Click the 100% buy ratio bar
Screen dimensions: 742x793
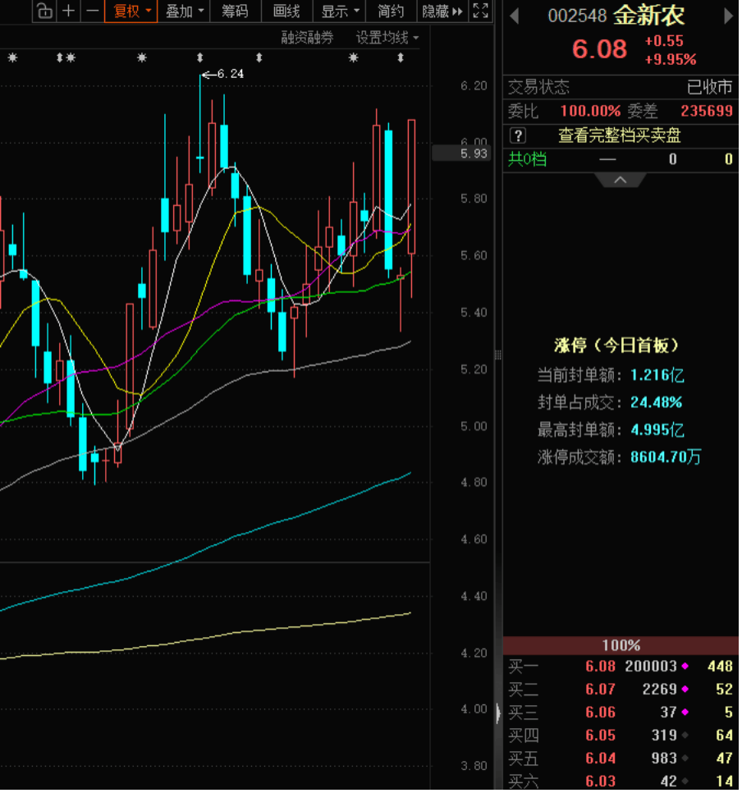[621, 645]
